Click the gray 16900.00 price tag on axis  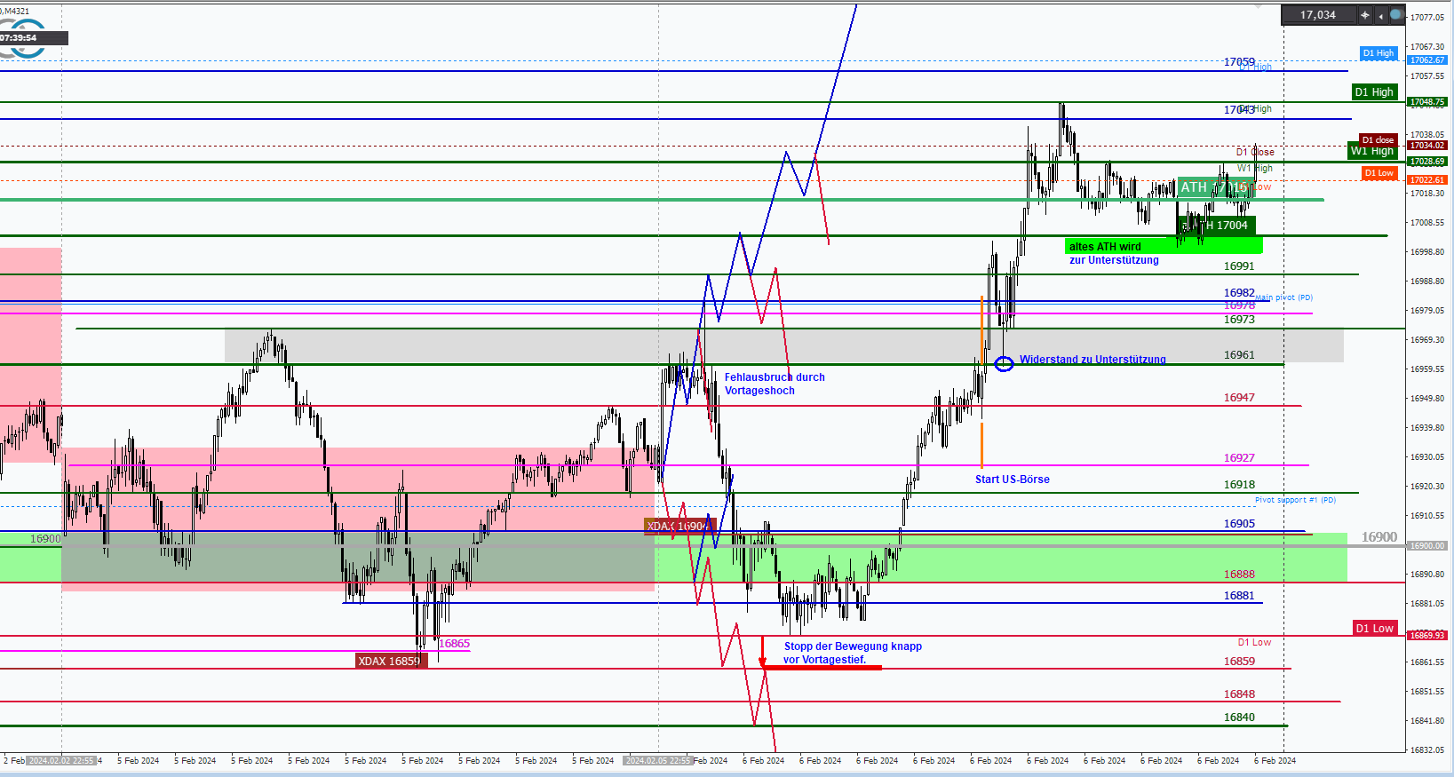tap(1427, 546)
